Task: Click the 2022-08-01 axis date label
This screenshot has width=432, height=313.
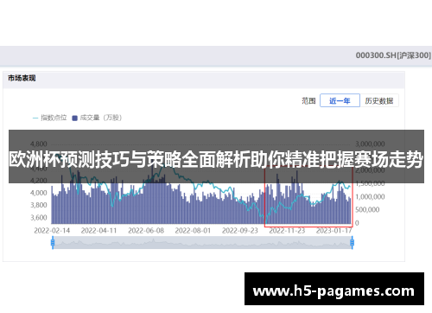Action: point(193,231)
